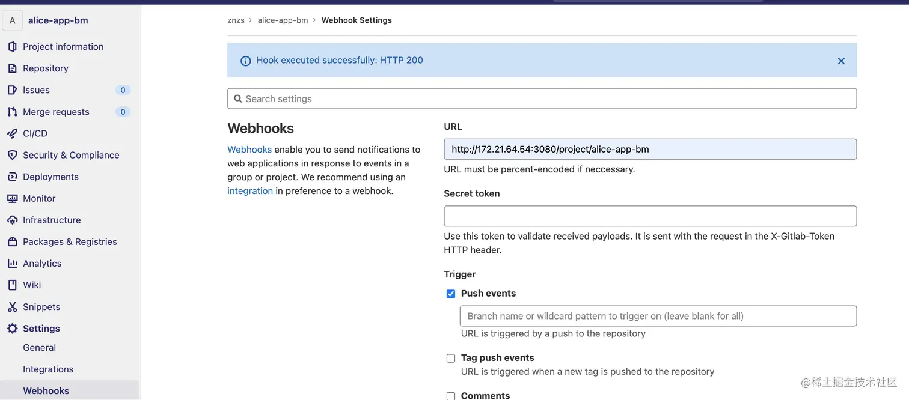The image size is (909, 400).
Task: Tick the Comments trigger checkbox
Action: 451,396
